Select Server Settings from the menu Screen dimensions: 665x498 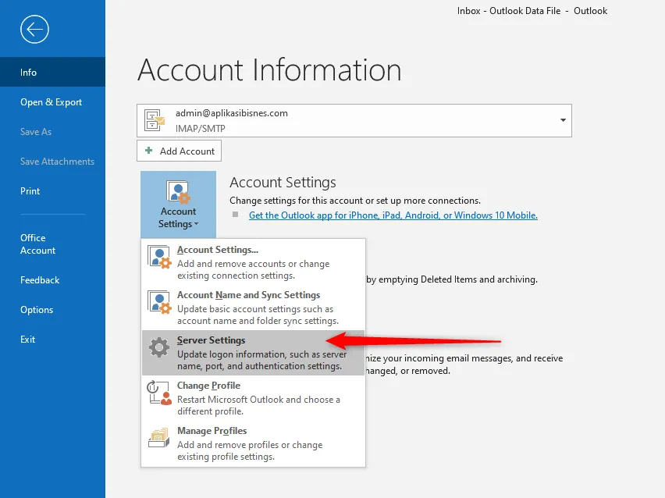click(253, 353)
